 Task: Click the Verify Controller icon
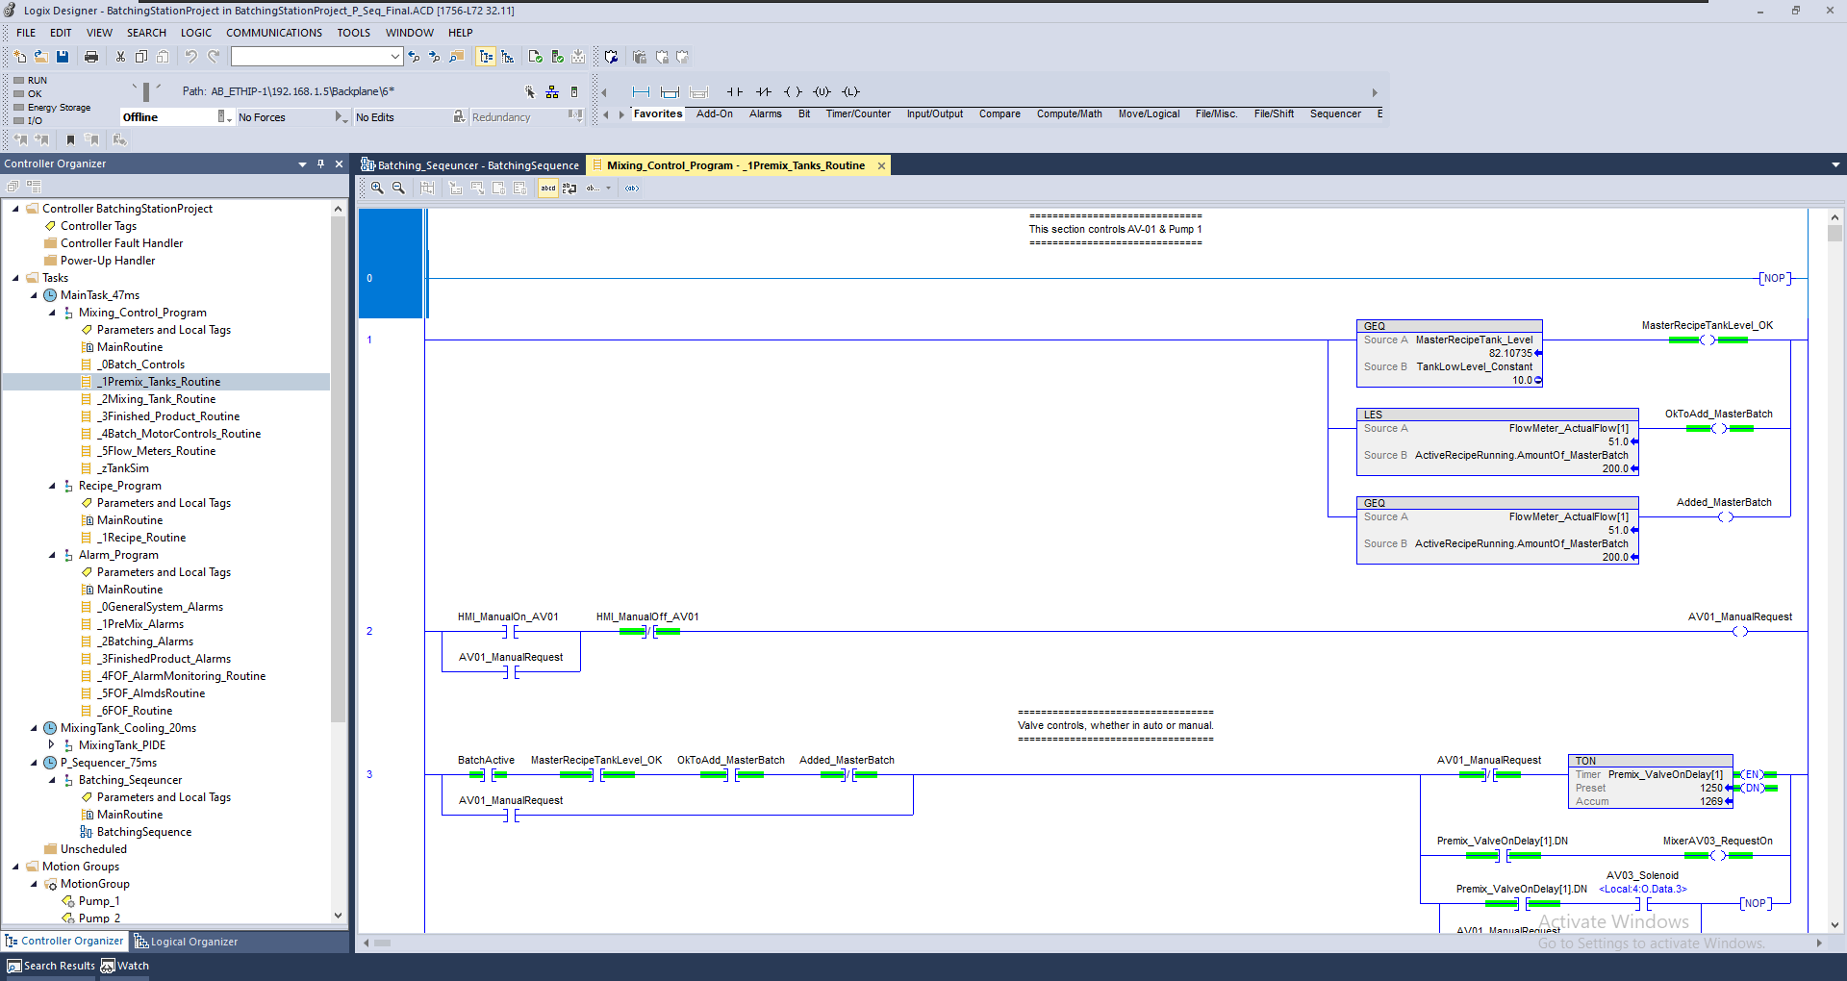557,57
